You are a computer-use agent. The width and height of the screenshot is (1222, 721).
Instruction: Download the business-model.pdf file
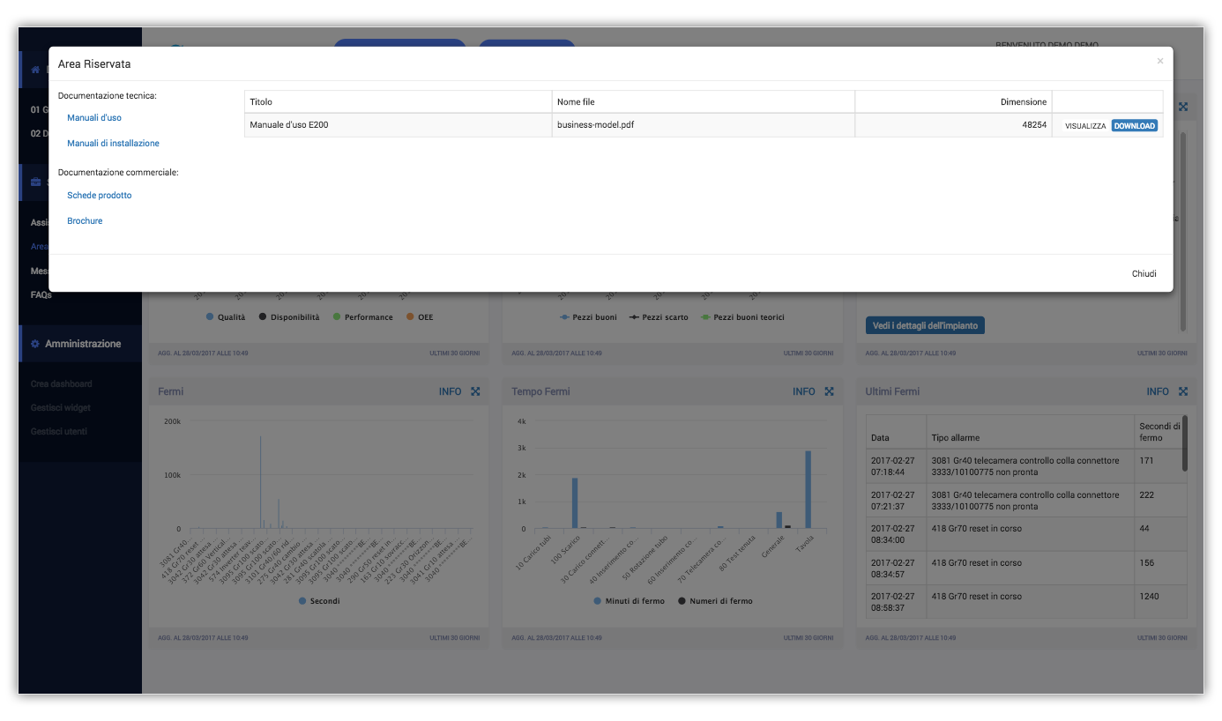(x=1134, y=126)
